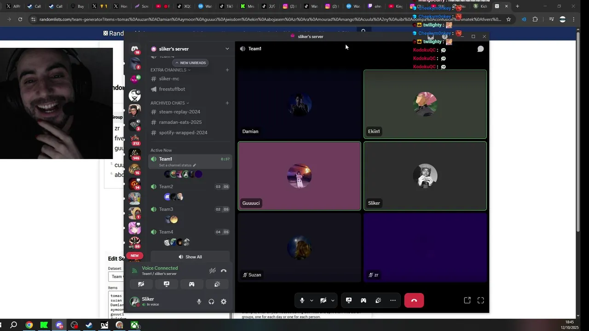Start activity button under Voice Connected
This screenshot has height=331, width=589.
click(x=191, y=284)
